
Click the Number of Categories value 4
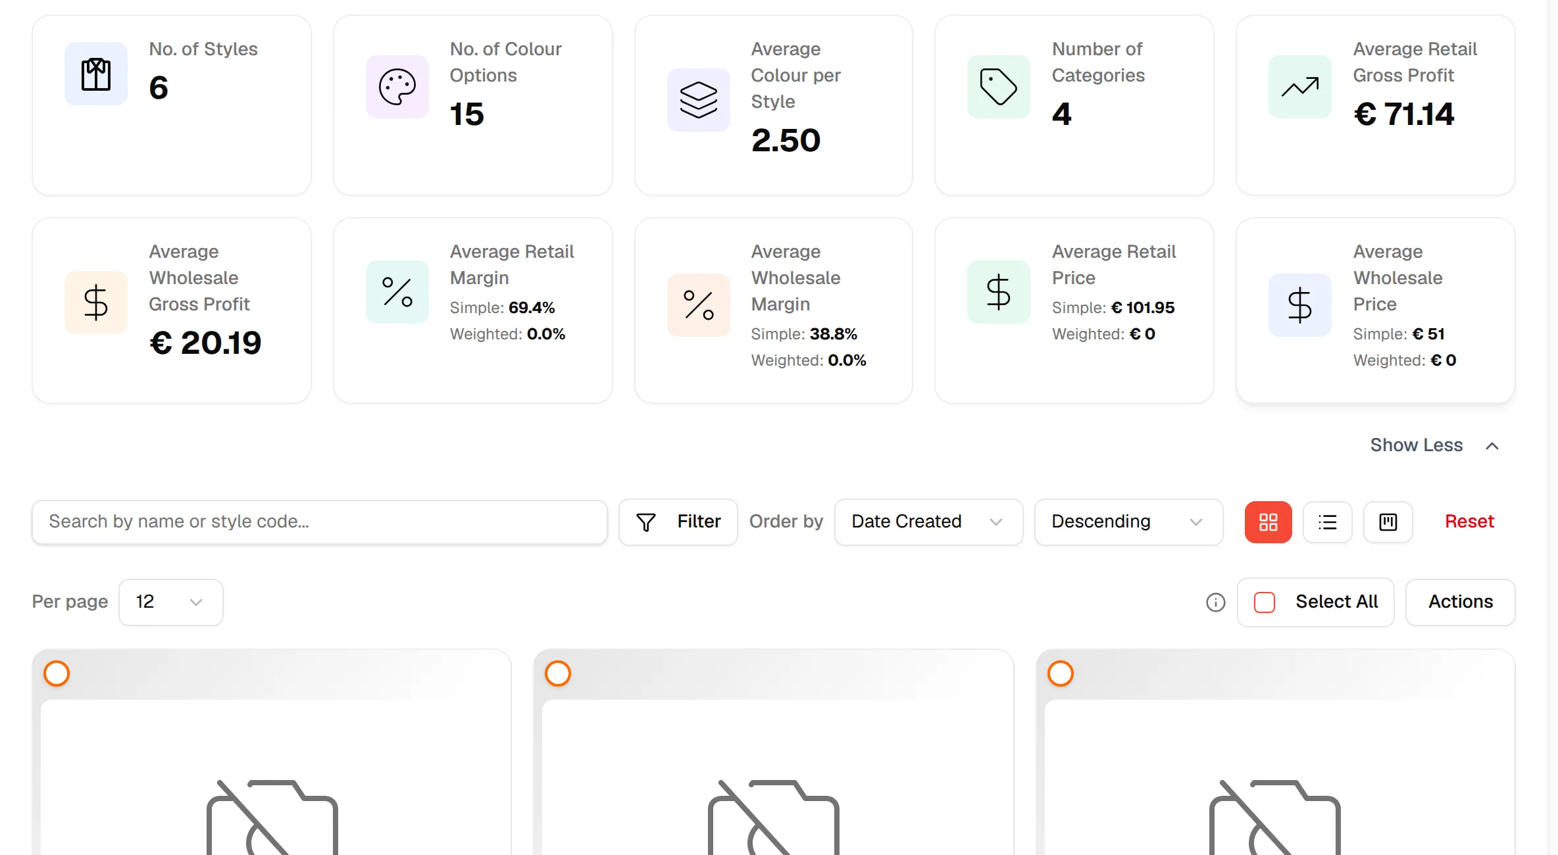[1062, 114]
